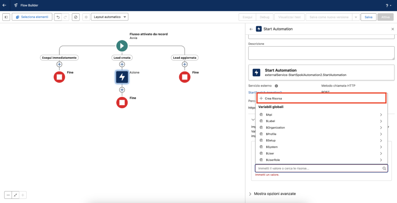Click the Seleziona elementi button
Screen dimensions: 397x203
coord(32,17)
